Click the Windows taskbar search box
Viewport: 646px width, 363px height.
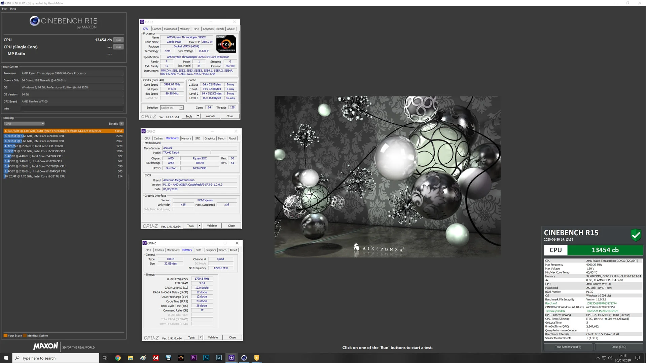click(x=56, y=358)
